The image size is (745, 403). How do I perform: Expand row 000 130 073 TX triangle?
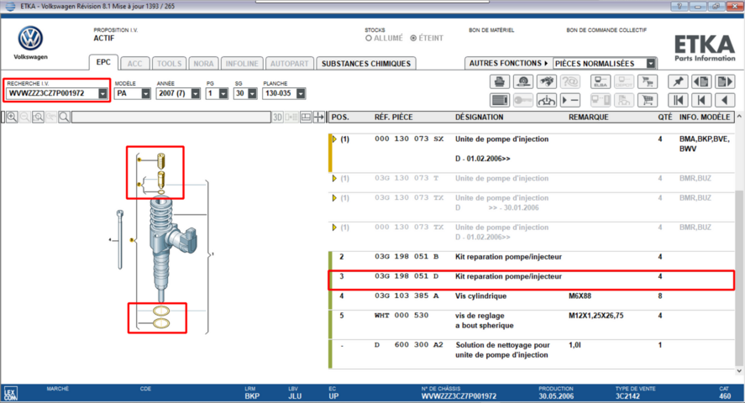334,228
